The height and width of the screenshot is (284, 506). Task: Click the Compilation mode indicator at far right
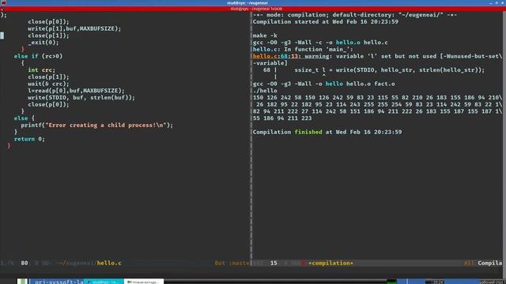click(490, 263)
